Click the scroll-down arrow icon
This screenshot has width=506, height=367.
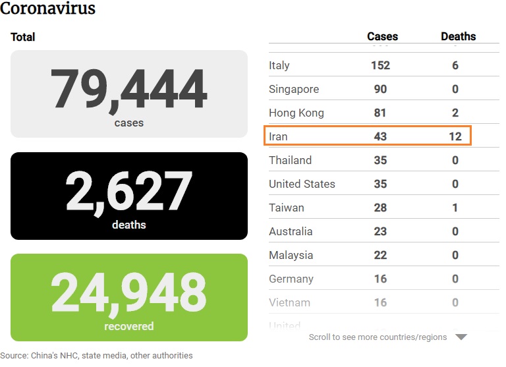(x=461, y=337)
